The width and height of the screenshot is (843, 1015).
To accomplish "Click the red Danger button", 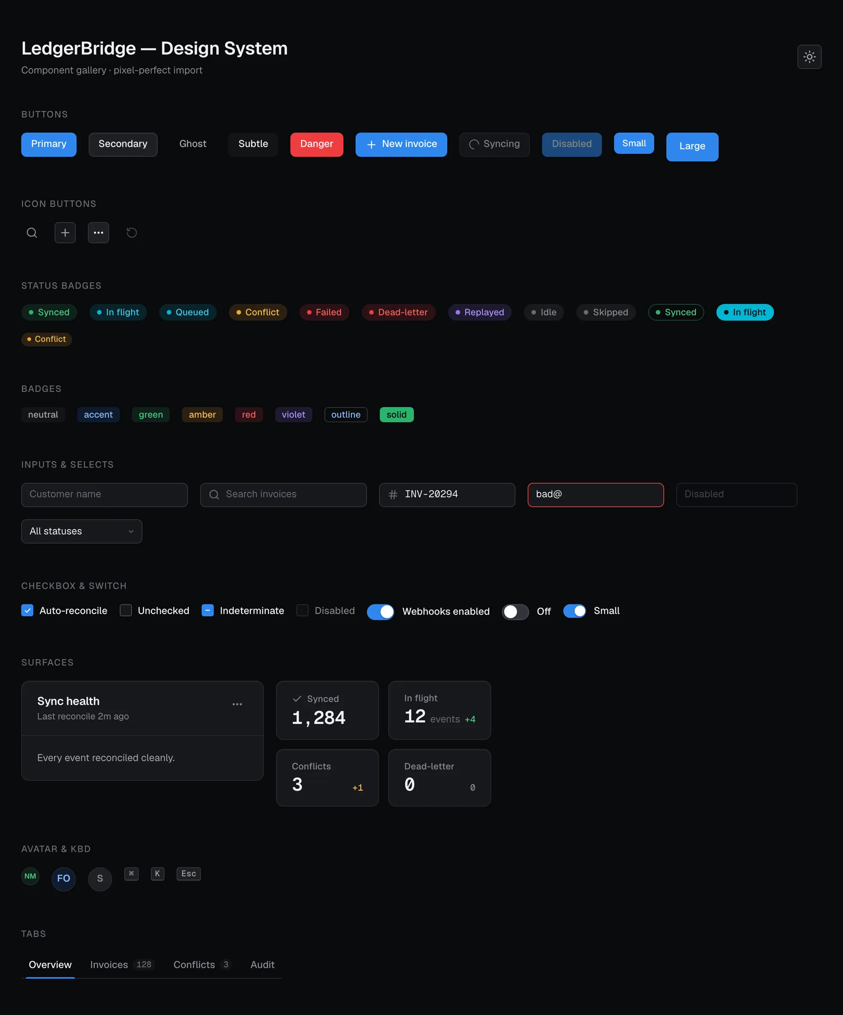I will (x=317, y=145).
